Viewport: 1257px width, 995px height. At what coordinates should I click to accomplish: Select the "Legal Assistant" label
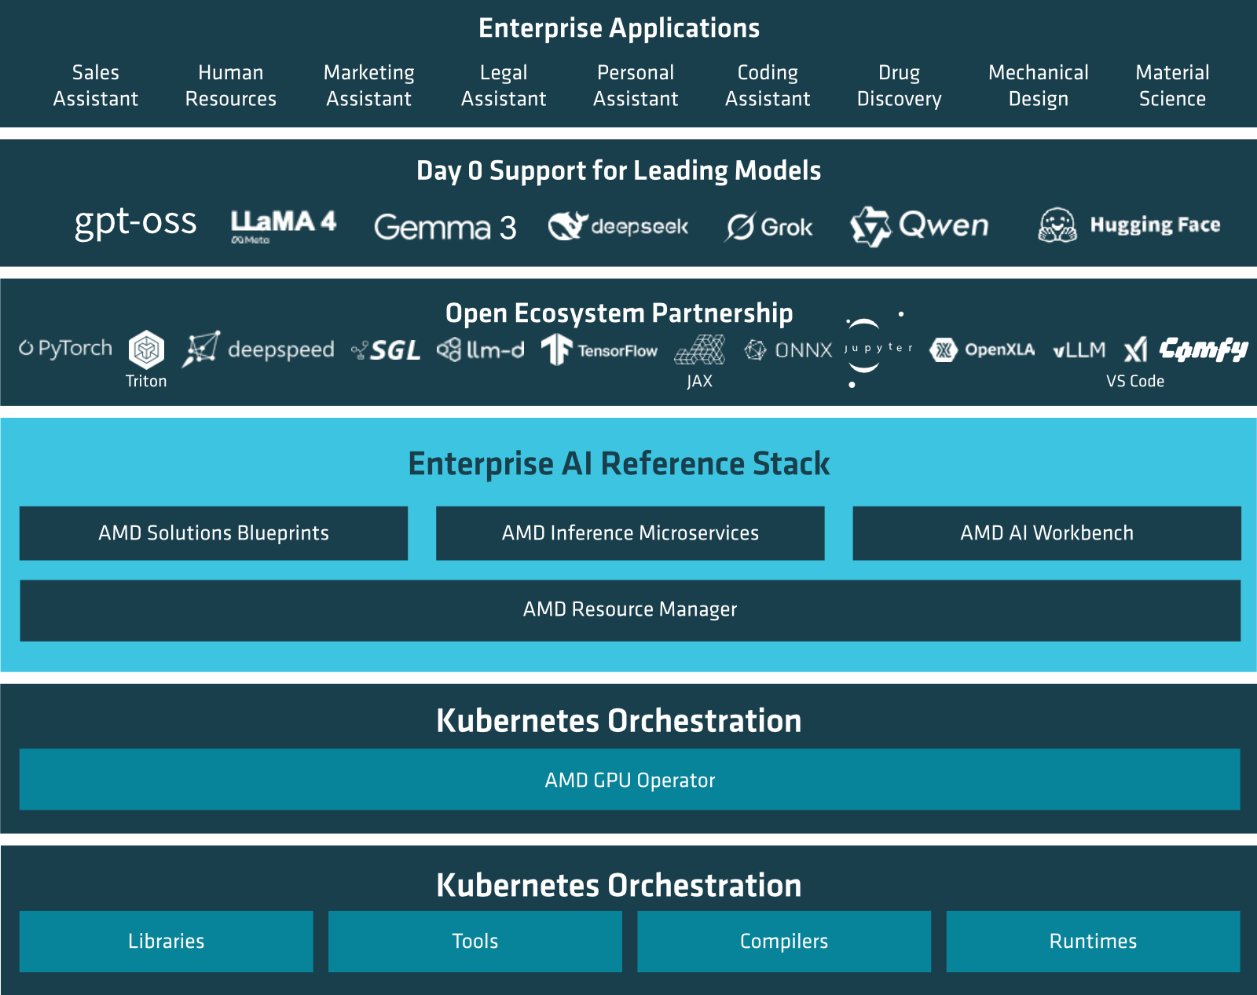click(504, 86)
